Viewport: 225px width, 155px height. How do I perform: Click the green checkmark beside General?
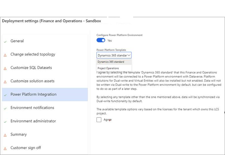click(x=5, y=42)
